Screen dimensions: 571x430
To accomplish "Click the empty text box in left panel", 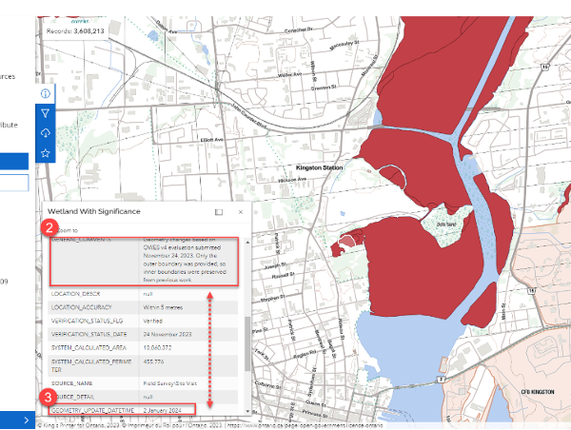I will pos(14,183).
